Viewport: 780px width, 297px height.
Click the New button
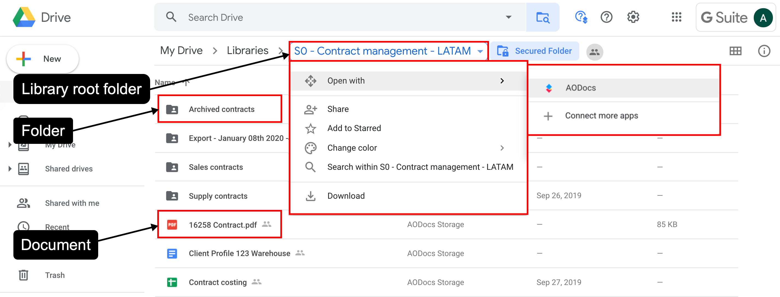pos(42,59)
